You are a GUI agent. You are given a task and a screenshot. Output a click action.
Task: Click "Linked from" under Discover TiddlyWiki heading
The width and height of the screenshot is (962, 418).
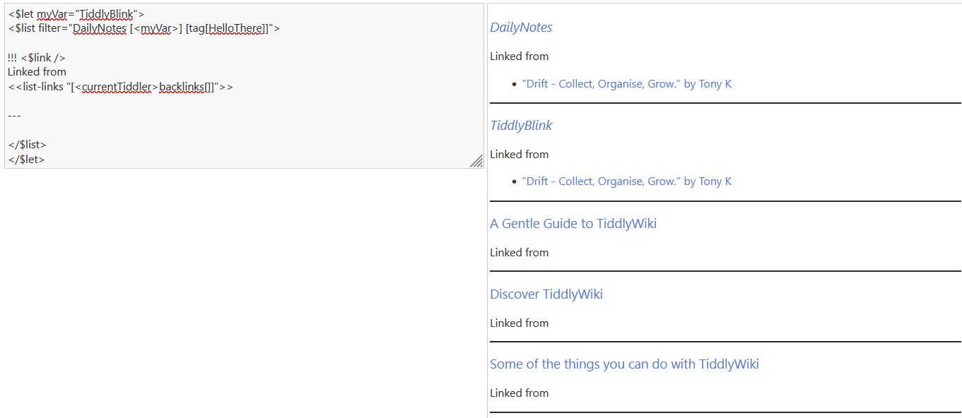click(x=519, y=323)
